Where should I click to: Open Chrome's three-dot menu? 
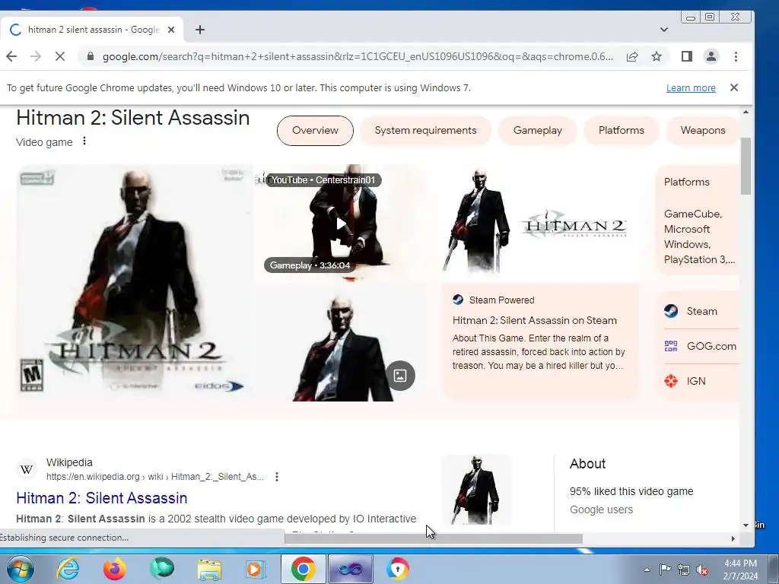point(736,56)
